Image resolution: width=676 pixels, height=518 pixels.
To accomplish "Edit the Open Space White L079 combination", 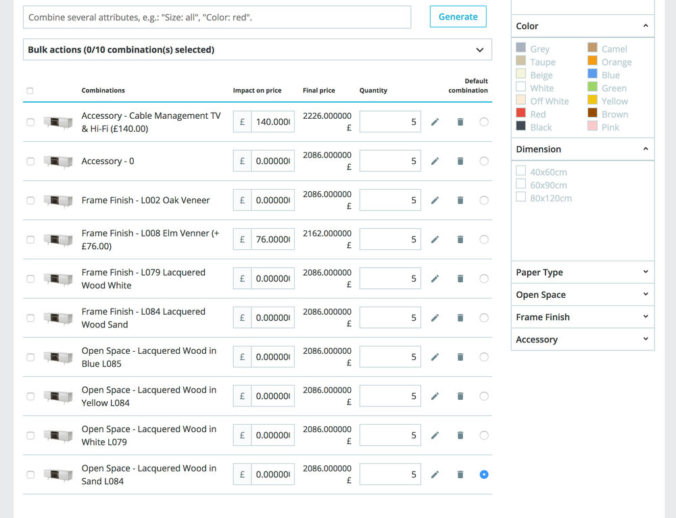I will point(435,435).
